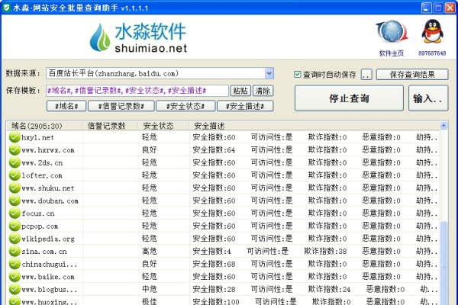Click the 水淼软件 water-drop logo
This screenshot has width=458, height=305.
(99, 37)
